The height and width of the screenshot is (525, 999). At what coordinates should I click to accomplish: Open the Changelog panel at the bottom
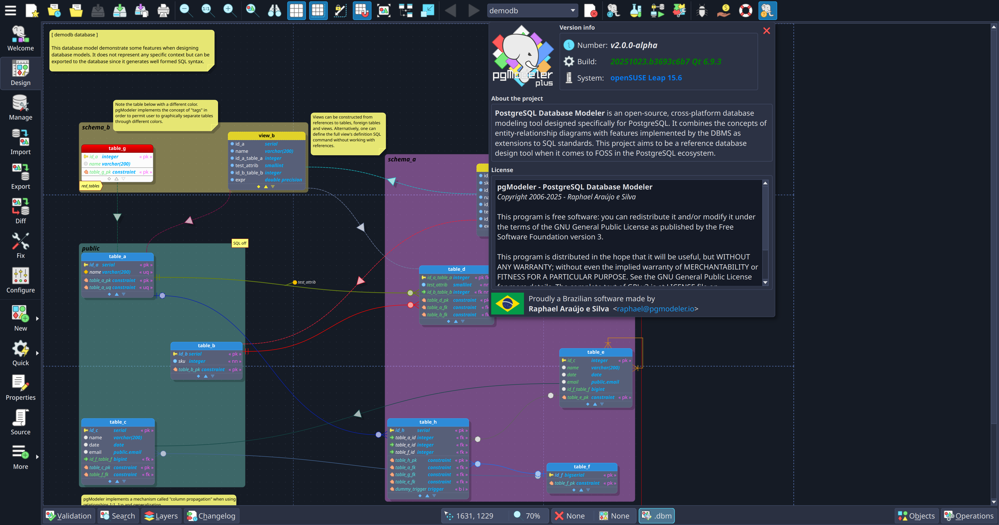pyautogui.click(x=212, y=516)
